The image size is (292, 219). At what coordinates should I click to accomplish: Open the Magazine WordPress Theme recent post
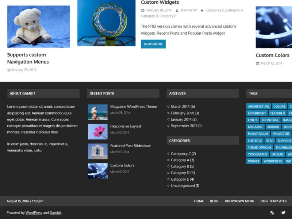(x=134, y=106)
